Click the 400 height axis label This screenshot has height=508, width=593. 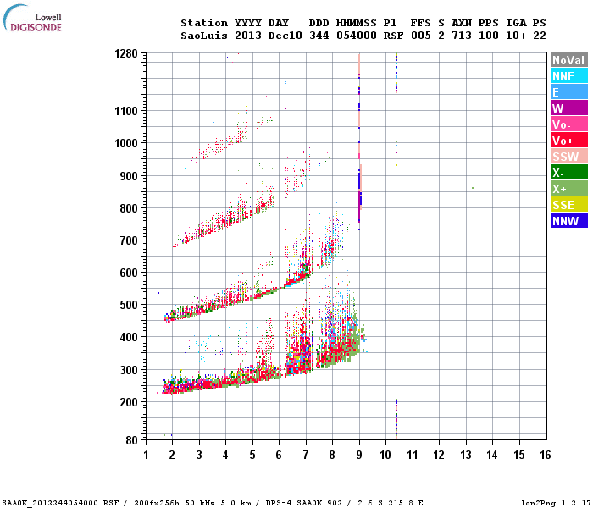(129, 337)
